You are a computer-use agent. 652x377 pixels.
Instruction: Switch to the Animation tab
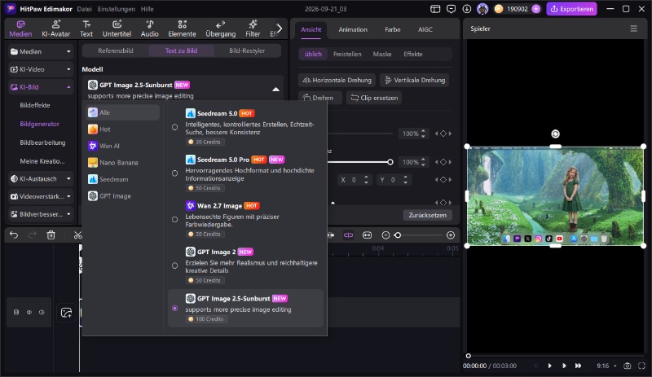[x=353, y=29]
